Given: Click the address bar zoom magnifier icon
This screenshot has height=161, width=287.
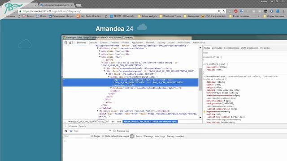Looking at the screenshot, I should tap(219, 11).
